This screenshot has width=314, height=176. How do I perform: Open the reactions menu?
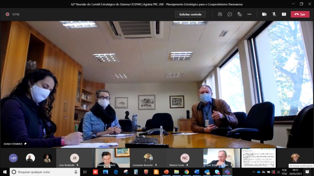point(240,14)
